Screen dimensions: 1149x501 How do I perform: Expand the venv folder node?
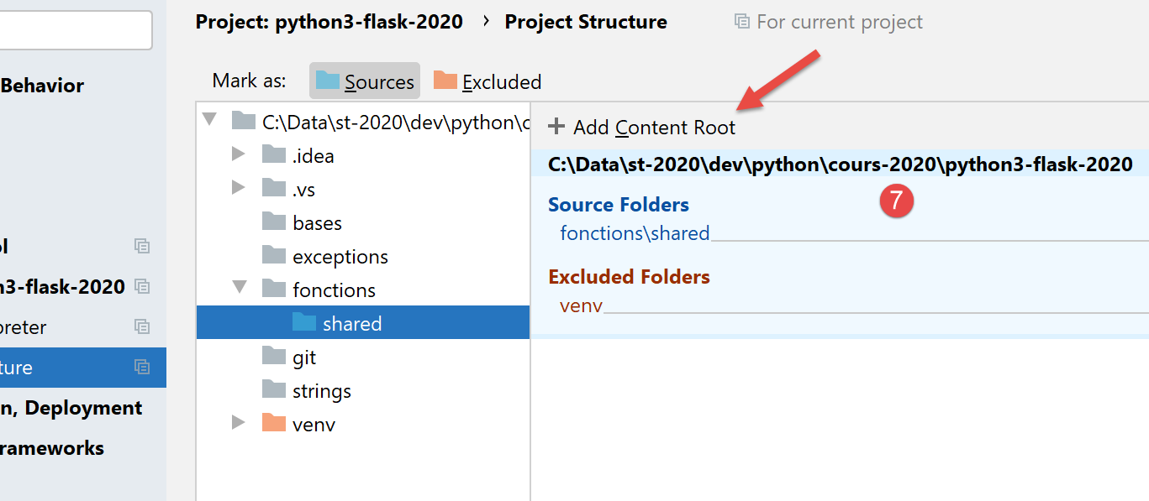[239, 423]
